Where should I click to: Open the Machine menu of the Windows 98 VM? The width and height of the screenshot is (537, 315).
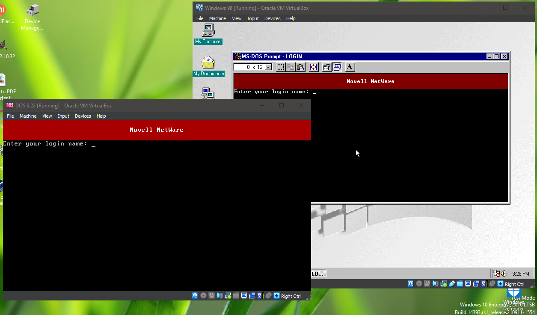(x=217, y=18)
